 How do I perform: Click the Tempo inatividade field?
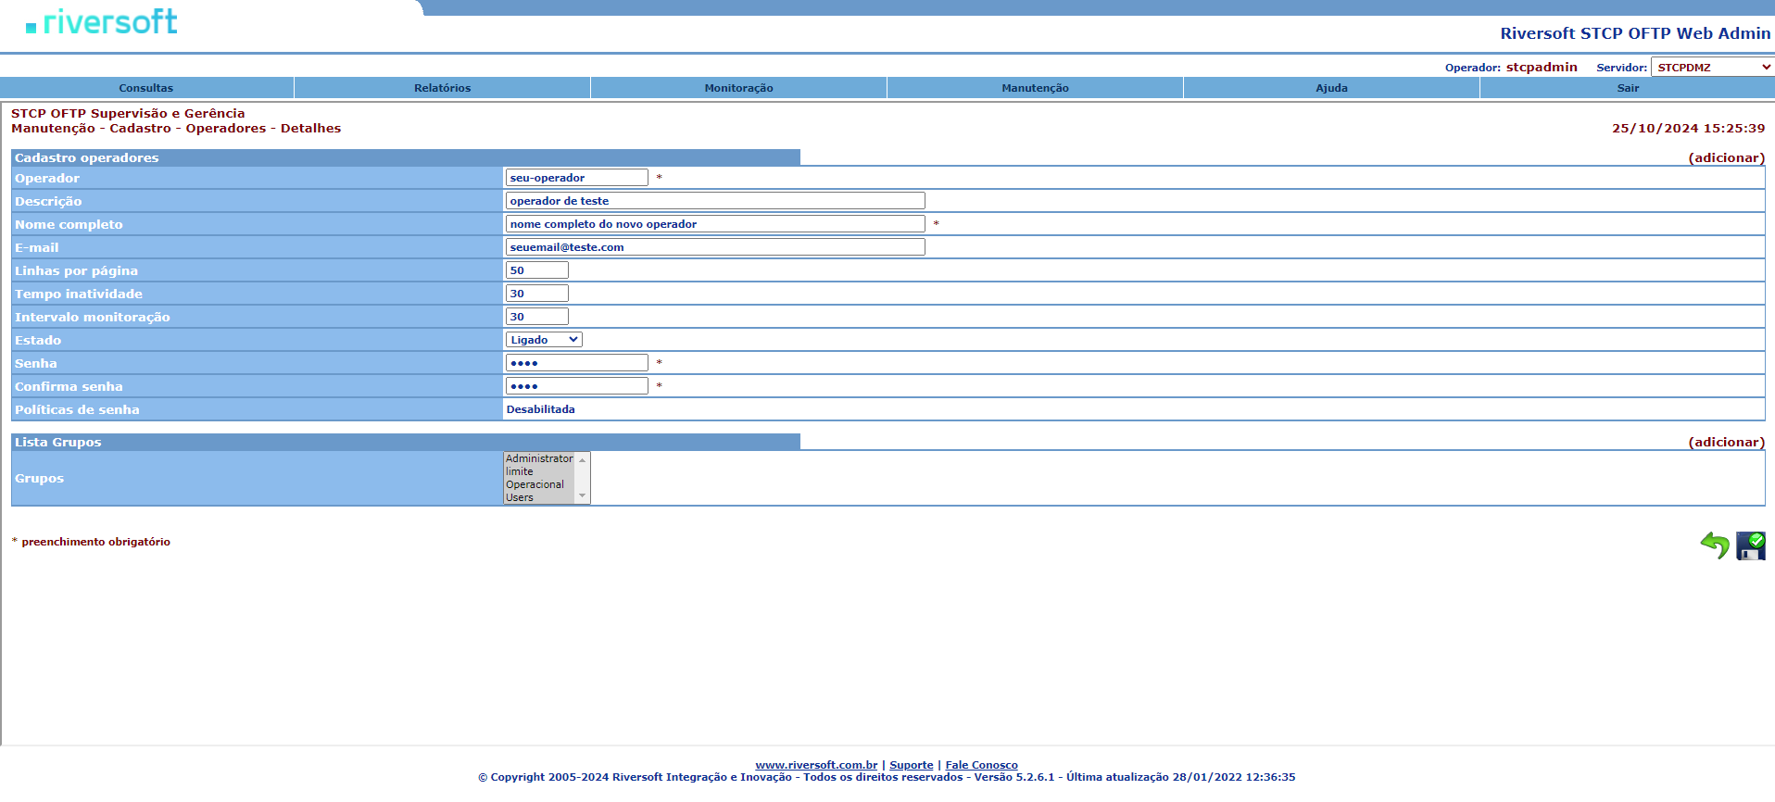[537, 294]
